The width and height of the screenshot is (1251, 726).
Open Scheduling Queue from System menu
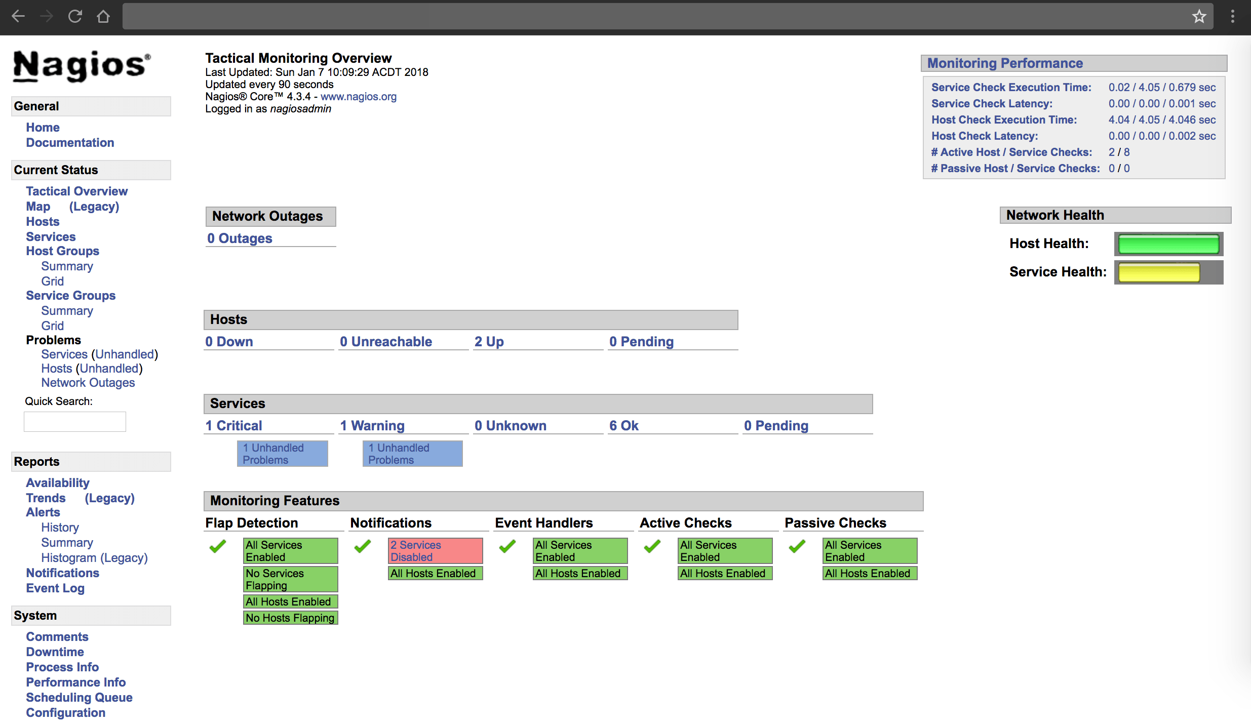pyautogui.click(x=79, y=698)
